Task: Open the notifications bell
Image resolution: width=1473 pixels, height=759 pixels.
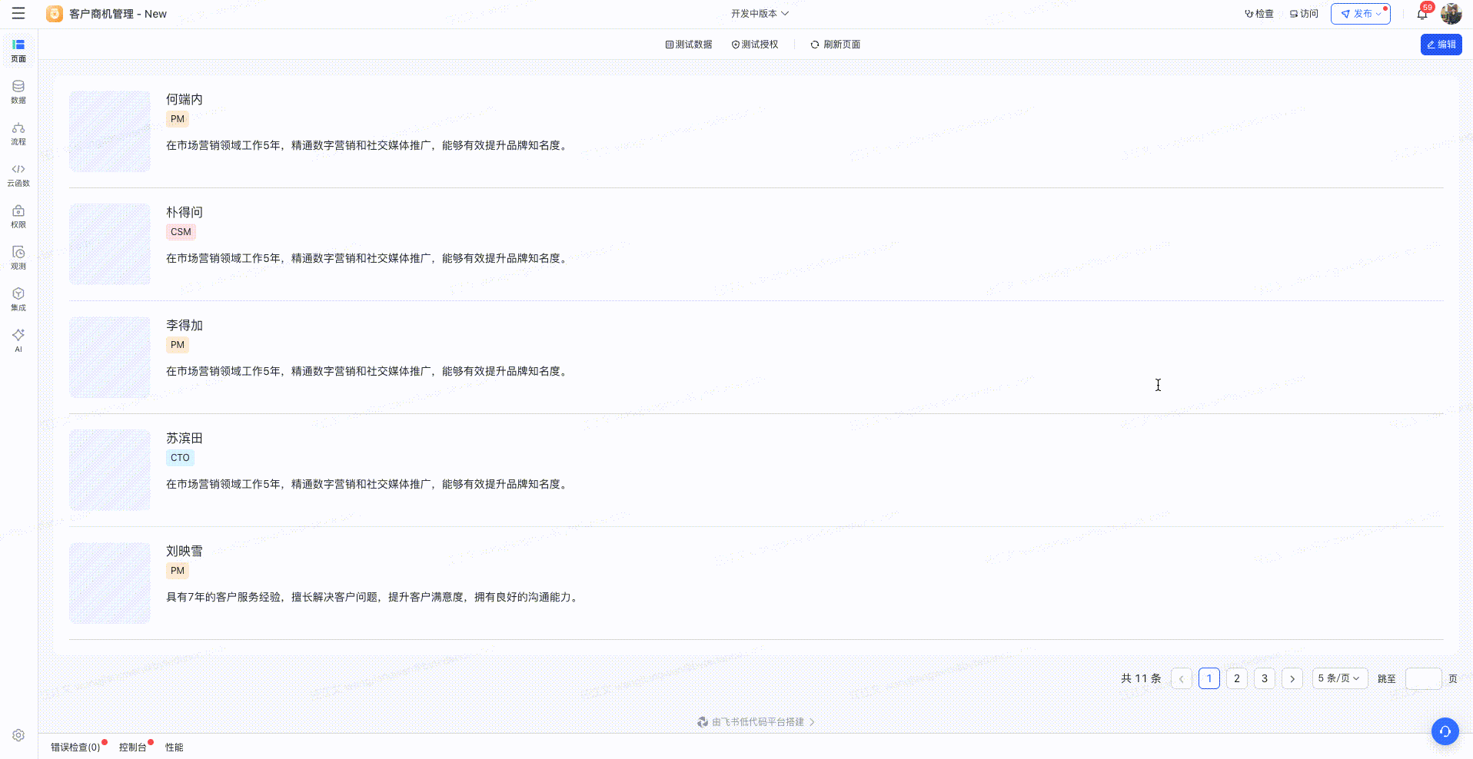Action: [x=1422, y=14]
